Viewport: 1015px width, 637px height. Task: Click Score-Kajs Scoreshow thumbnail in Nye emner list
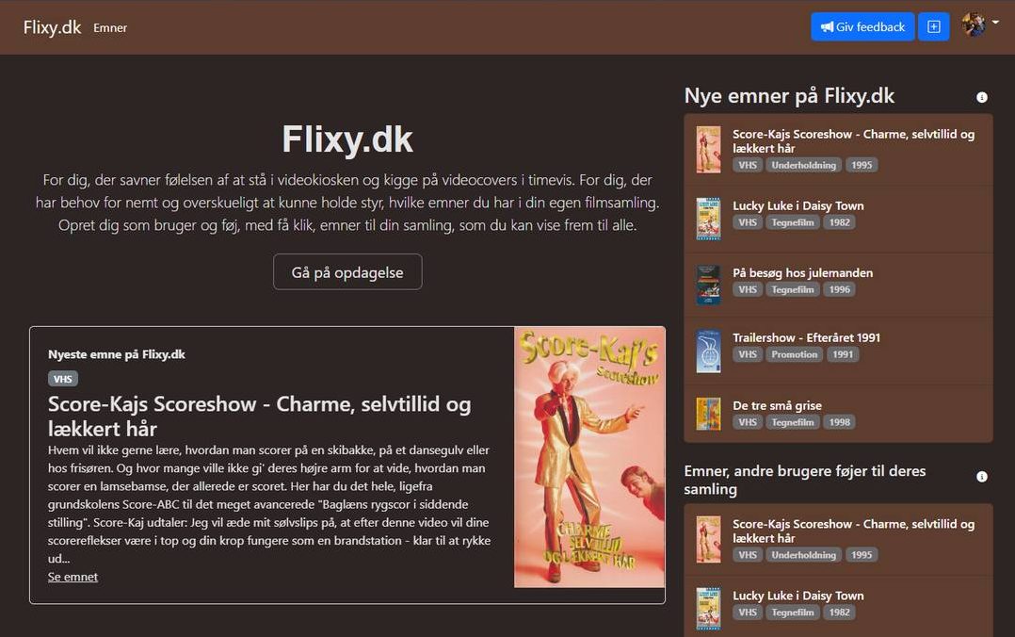click(708, 150)
